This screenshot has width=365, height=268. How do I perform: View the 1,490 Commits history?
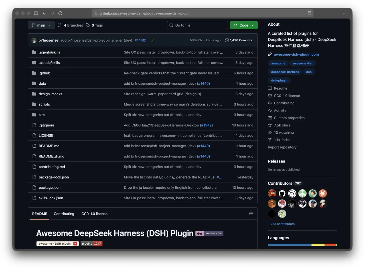[x=238, y=40]
